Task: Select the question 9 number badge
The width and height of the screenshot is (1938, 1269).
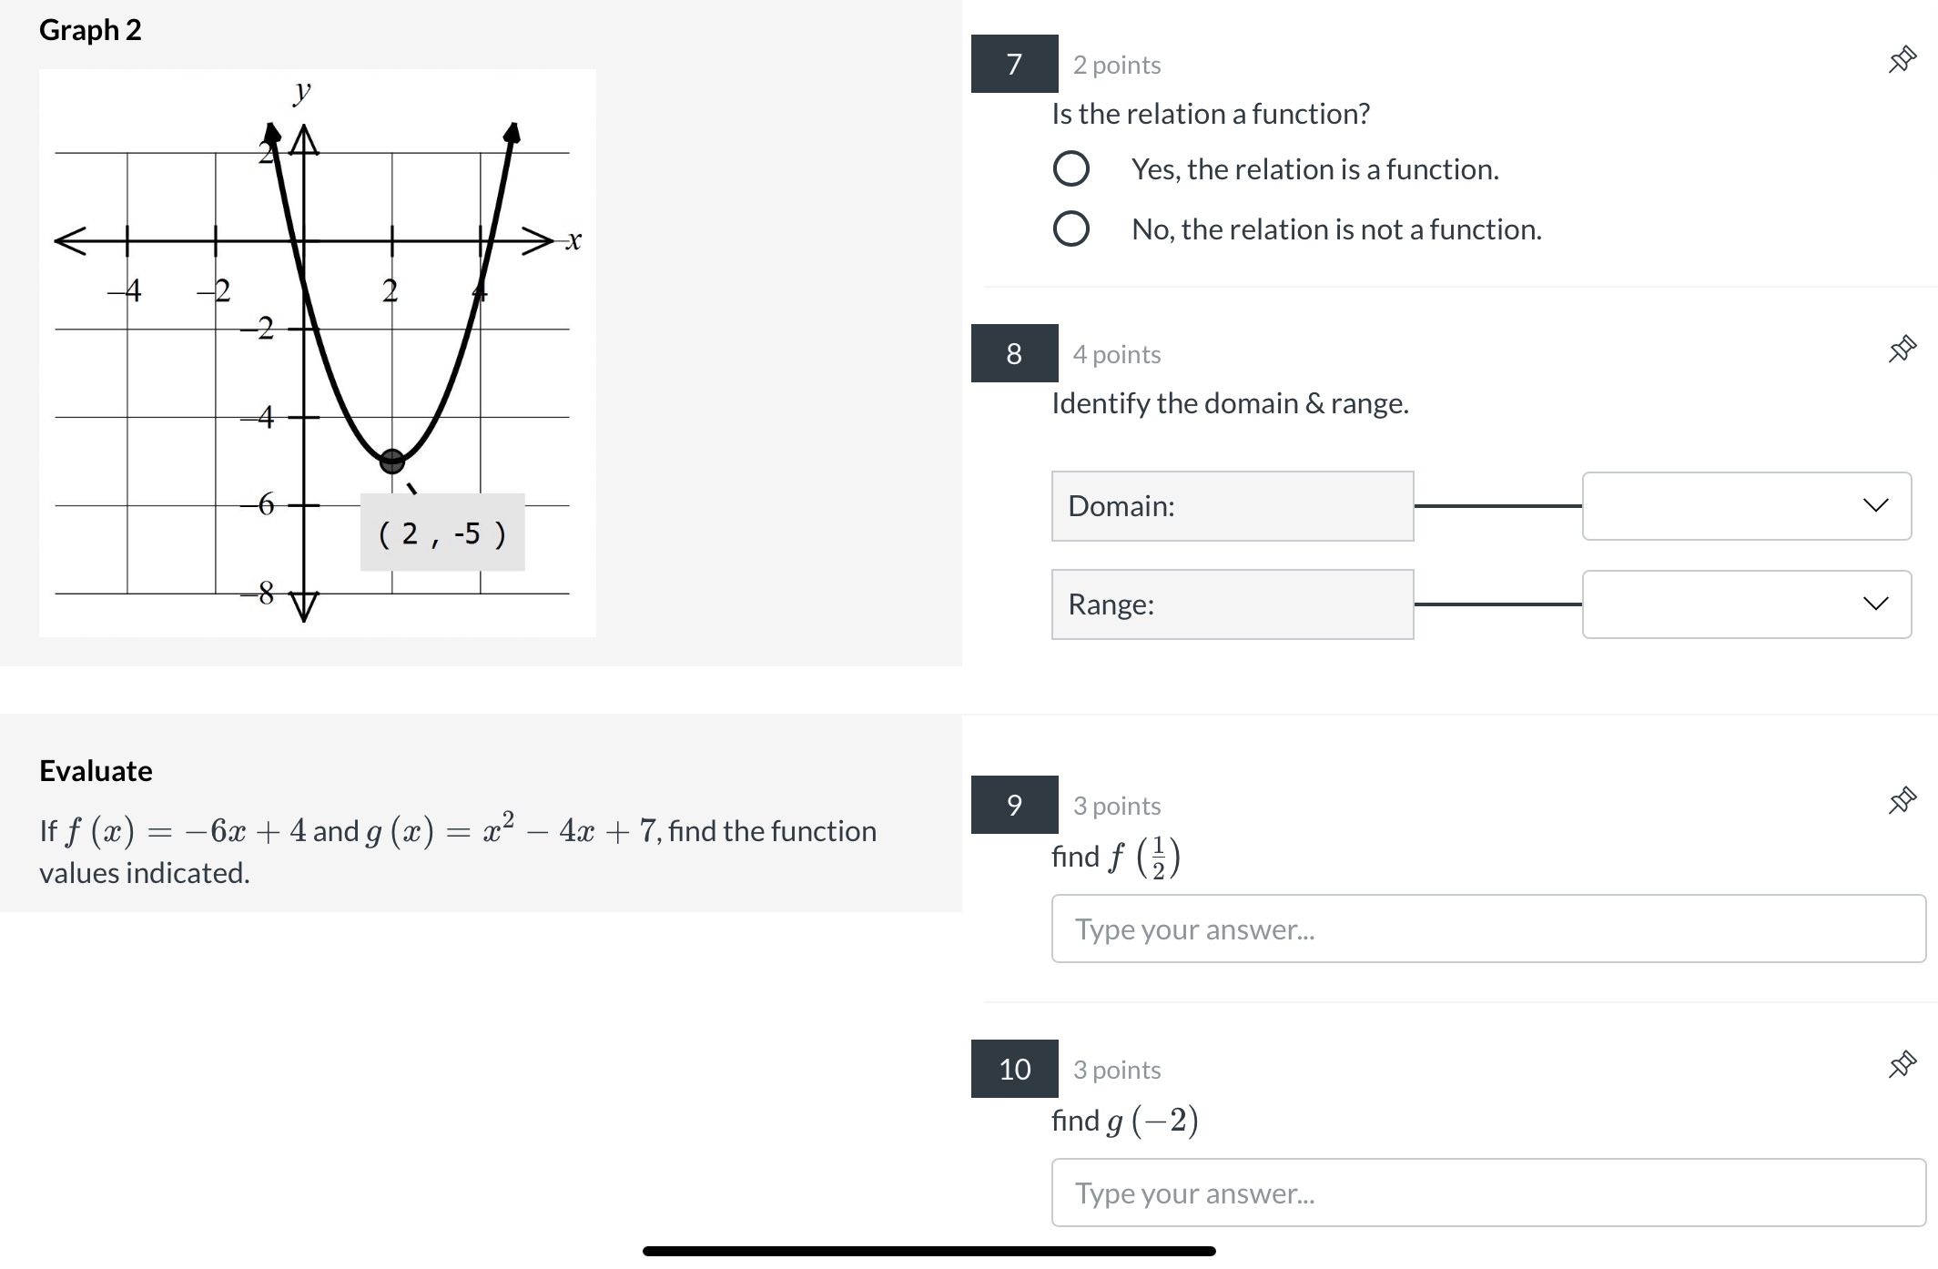Action: (x=1013, y=805)
